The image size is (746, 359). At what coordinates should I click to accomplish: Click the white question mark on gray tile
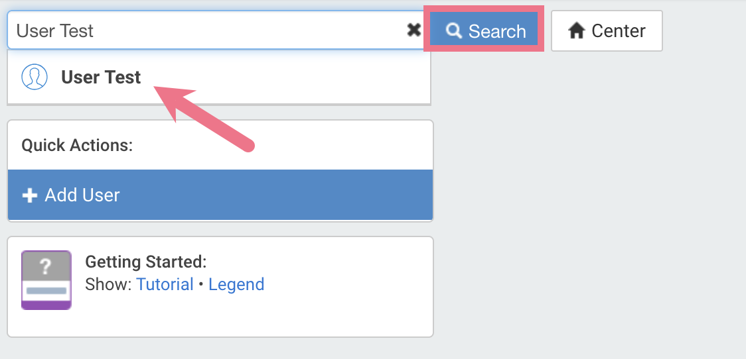[x=46, y=266]
